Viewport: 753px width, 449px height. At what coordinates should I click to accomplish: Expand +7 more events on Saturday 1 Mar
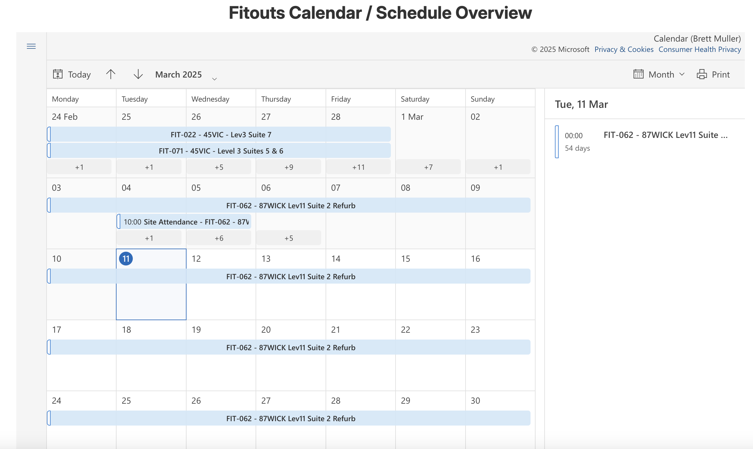428,167
